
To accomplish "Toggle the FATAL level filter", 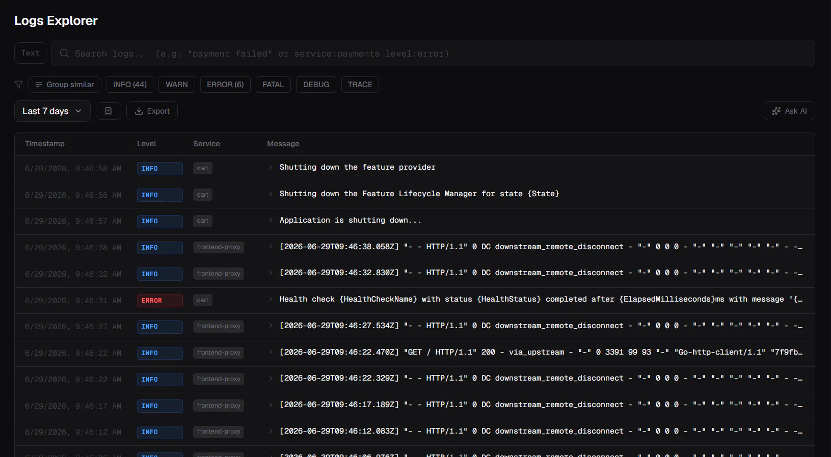I will pyautogui.click(x=273, y=85).
